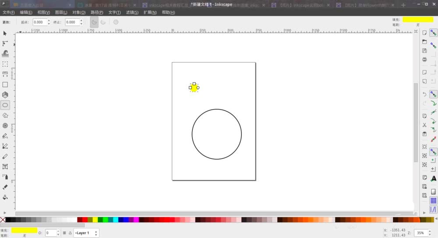
Task: Toggle the layer lock icon
Action: [70, 233]
